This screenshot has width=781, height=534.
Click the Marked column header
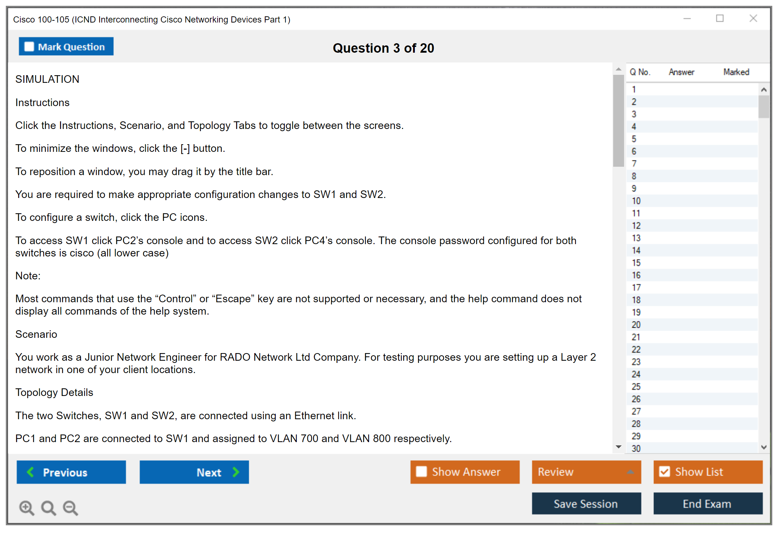736,72
